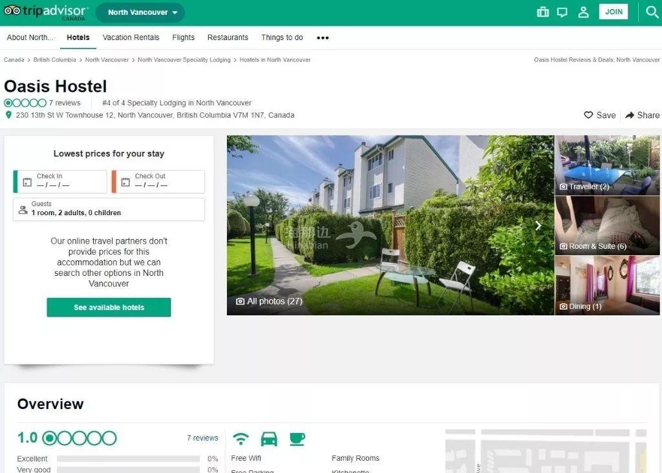The width and height of the screenshot is (662, 473).
Task: Open the Guests room selector
Action: coord(109,209)
